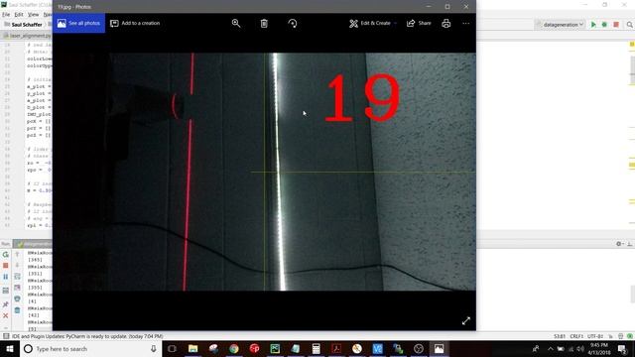Open PyCharm File menu
Viewport: 635px width, 357px height.
[x=6, y=14]
